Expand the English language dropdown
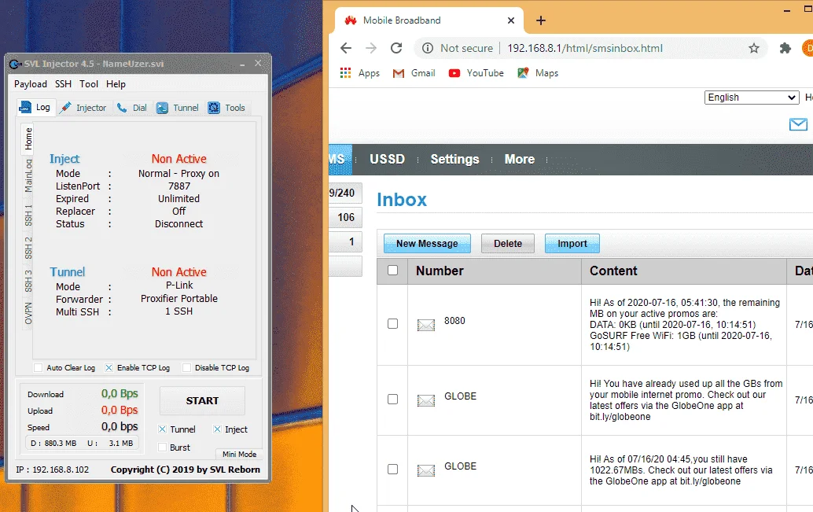The height and width of the screenshot is (512, 813). tap(751, 98)
